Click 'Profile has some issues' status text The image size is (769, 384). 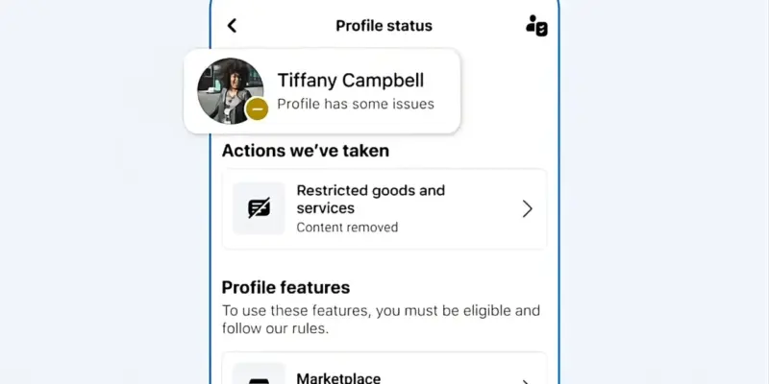[356, 104]
